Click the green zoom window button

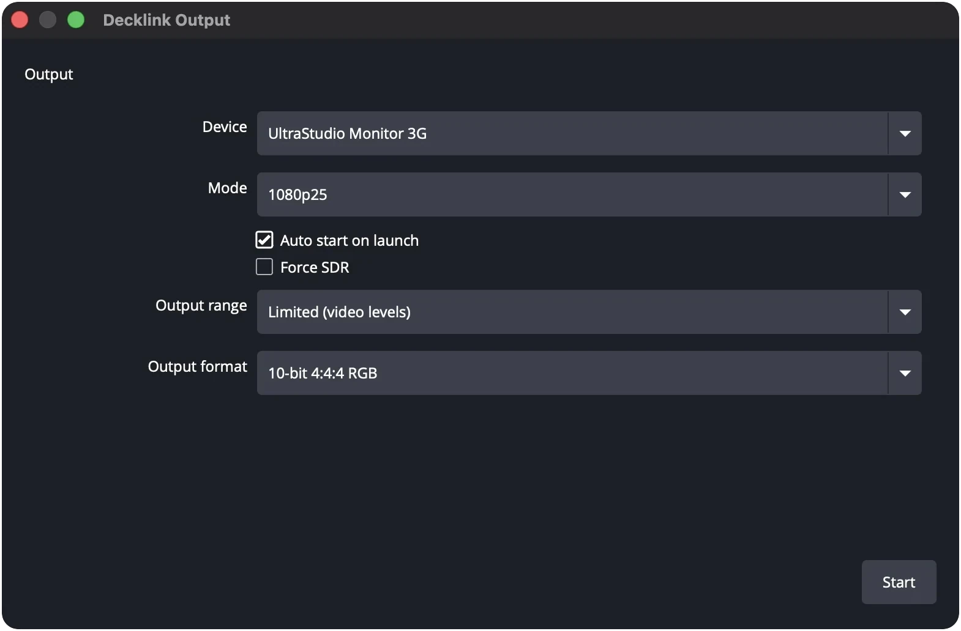pos(76,20)
